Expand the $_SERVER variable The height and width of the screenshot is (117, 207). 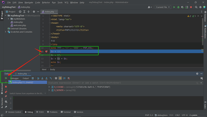49,90
